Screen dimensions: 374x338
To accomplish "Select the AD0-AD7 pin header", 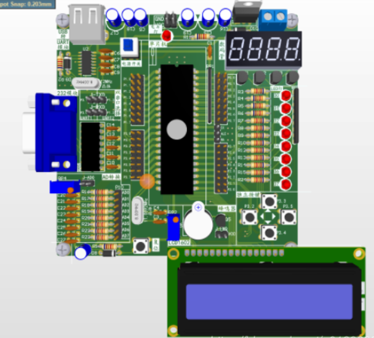I will [x=117, y=215].
